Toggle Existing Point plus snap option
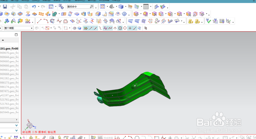Image resolution: width=256 pixels, height=139 pixels. pyautogui.click(x=130, y=28)
